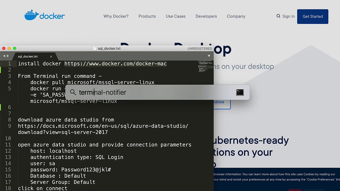Click 'download?view=sql-server-2017' text

pos(63,132)
